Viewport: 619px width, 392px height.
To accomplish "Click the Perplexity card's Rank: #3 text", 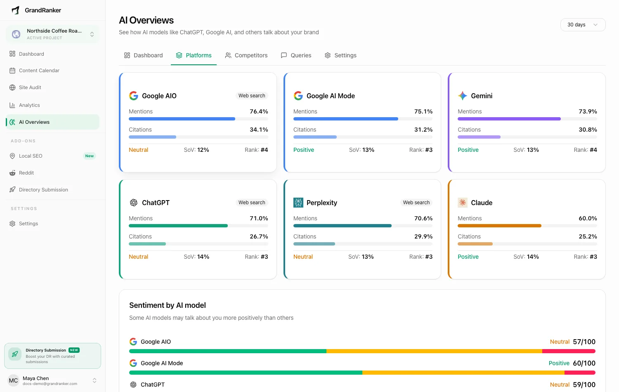I will click(421, 257).
